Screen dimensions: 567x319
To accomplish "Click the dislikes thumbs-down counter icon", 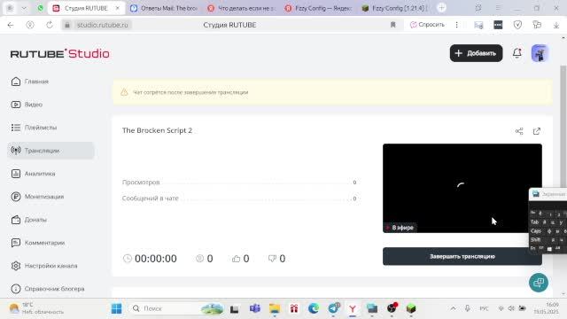I will pyautogui.click(x=272, y=259).
